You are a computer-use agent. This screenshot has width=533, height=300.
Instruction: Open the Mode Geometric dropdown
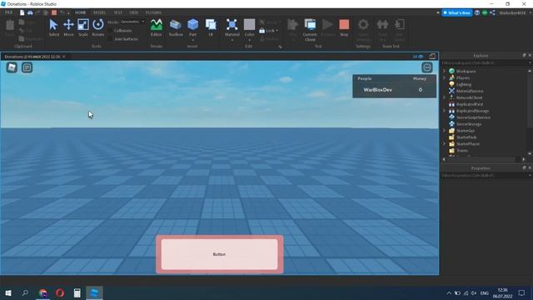132,22
